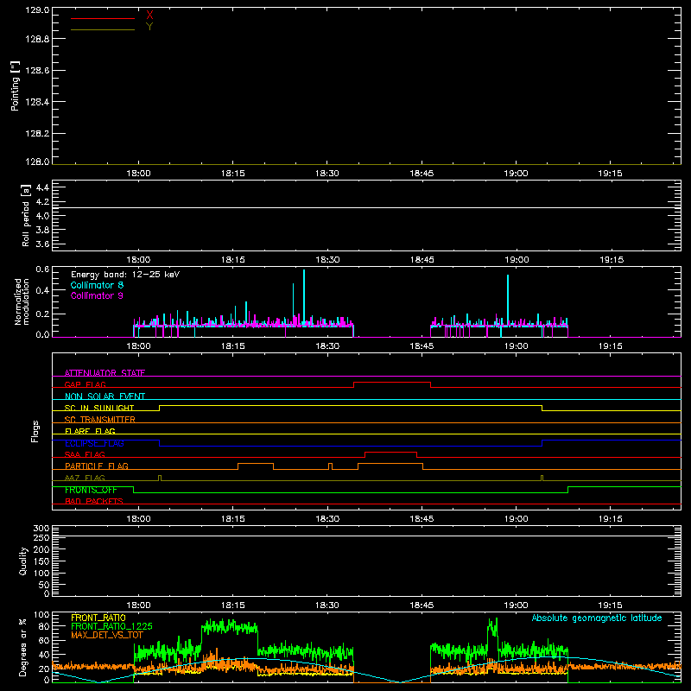Click the "4.4" roll period tick value
This screenshot has height=691, width=691.
coord(42,187)
